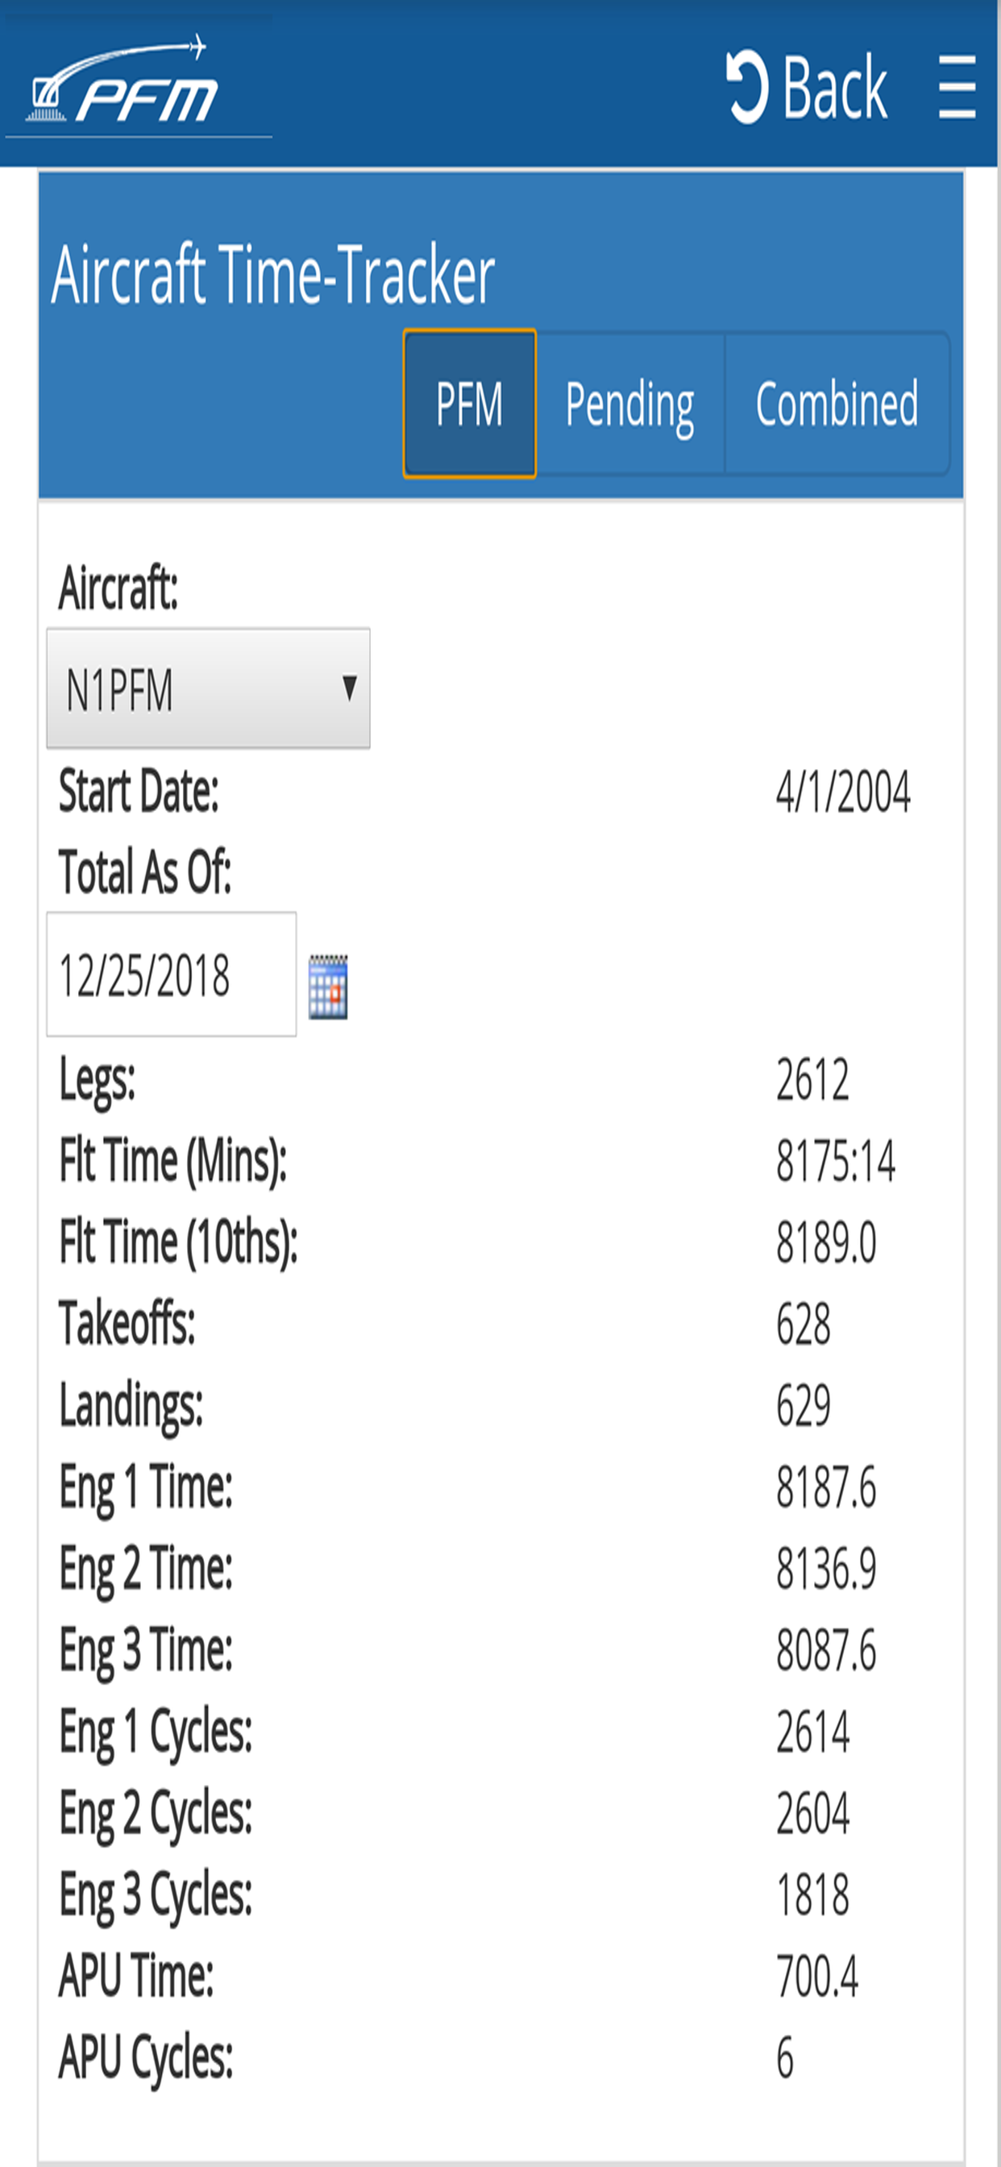This screenshot has width=1001, height=2167.
Task: Focus the Total As Of date field
Action: coord(172,974)
